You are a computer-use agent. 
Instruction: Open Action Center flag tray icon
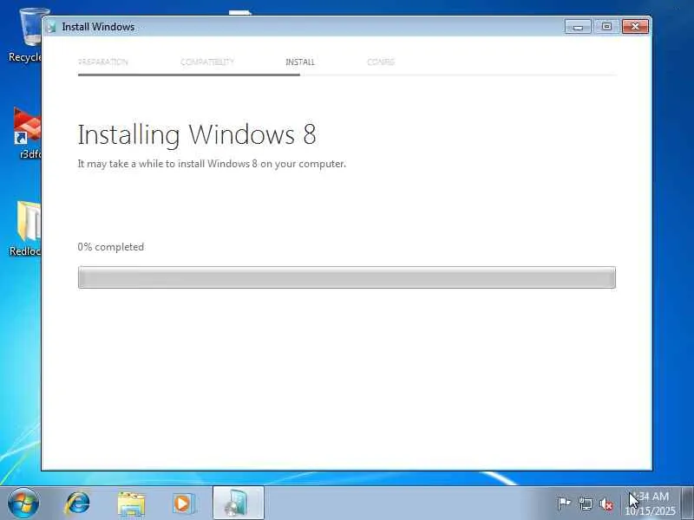563,504
